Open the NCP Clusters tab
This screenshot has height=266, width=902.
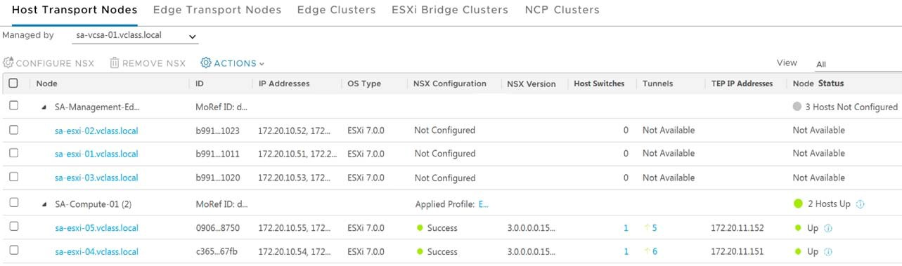click(562, 10)
